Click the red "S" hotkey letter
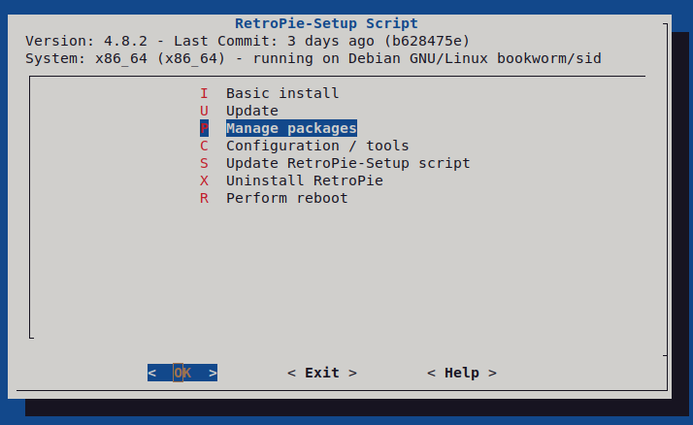 point(204,163)
